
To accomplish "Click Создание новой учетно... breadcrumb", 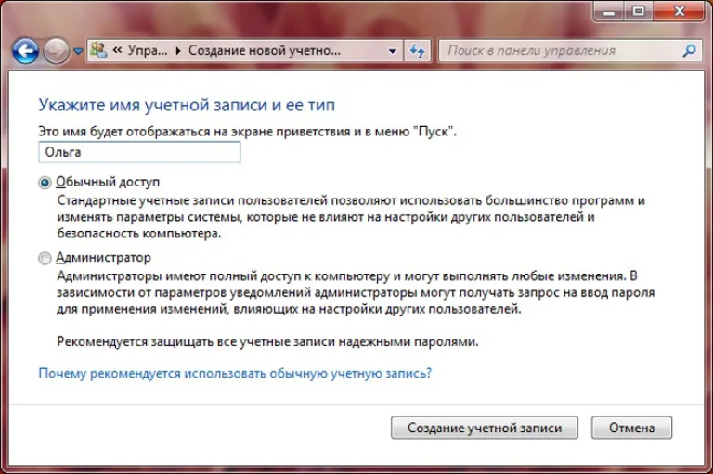I will (x=265, y=50).
